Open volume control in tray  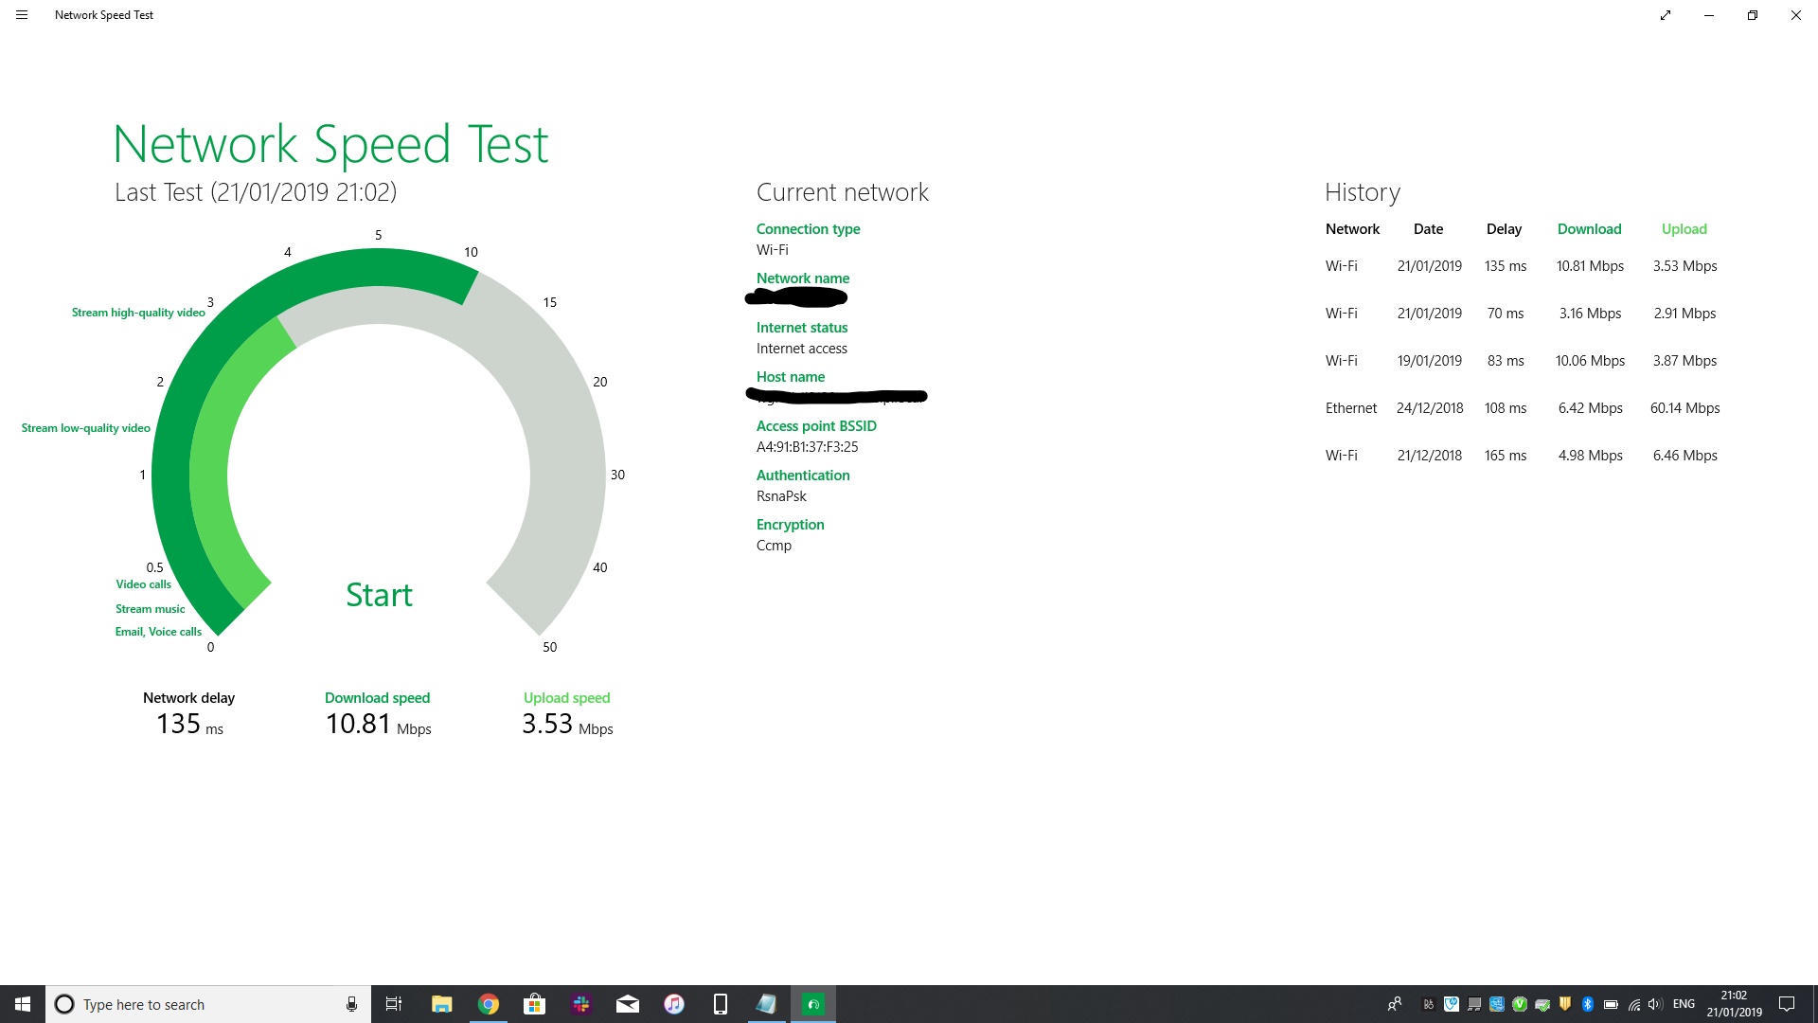click(x=1655, y=1004)
